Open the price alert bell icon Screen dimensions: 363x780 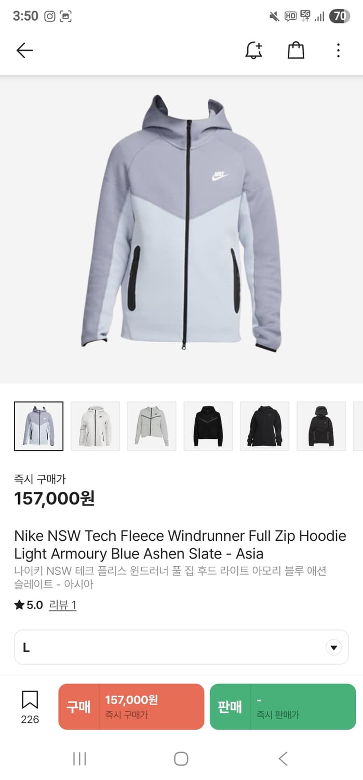point(254,50)
